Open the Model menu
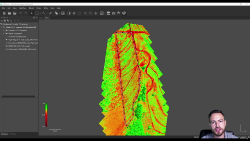Viewport: 250px width, 141px height. coord(31,8)
